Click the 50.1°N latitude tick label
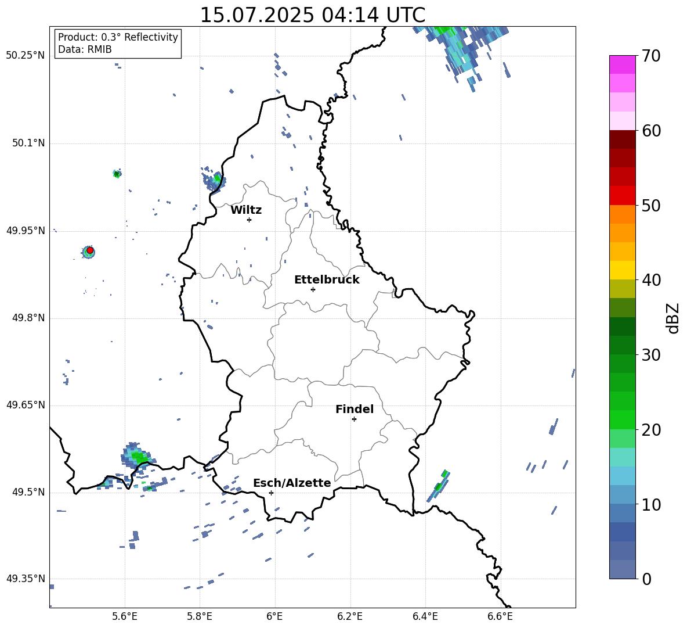Image resolution: width=687 pixels, height=628 pixels. click(x=28, y=143)
